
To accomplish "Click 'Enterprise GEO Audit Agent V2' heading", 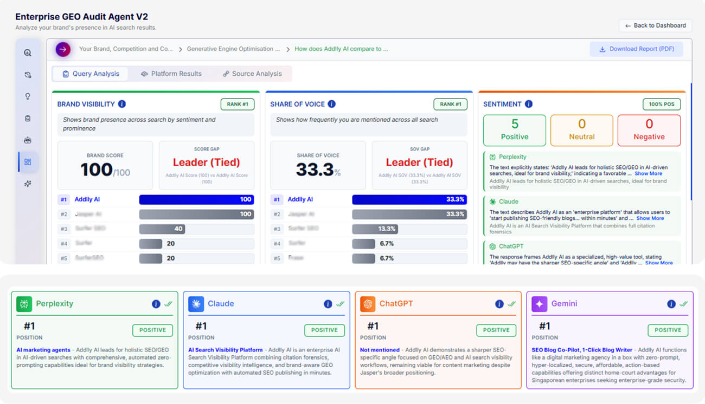I will point(81,17).
